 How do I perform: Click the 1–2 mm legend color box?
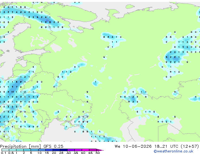(x=20, y=150)
